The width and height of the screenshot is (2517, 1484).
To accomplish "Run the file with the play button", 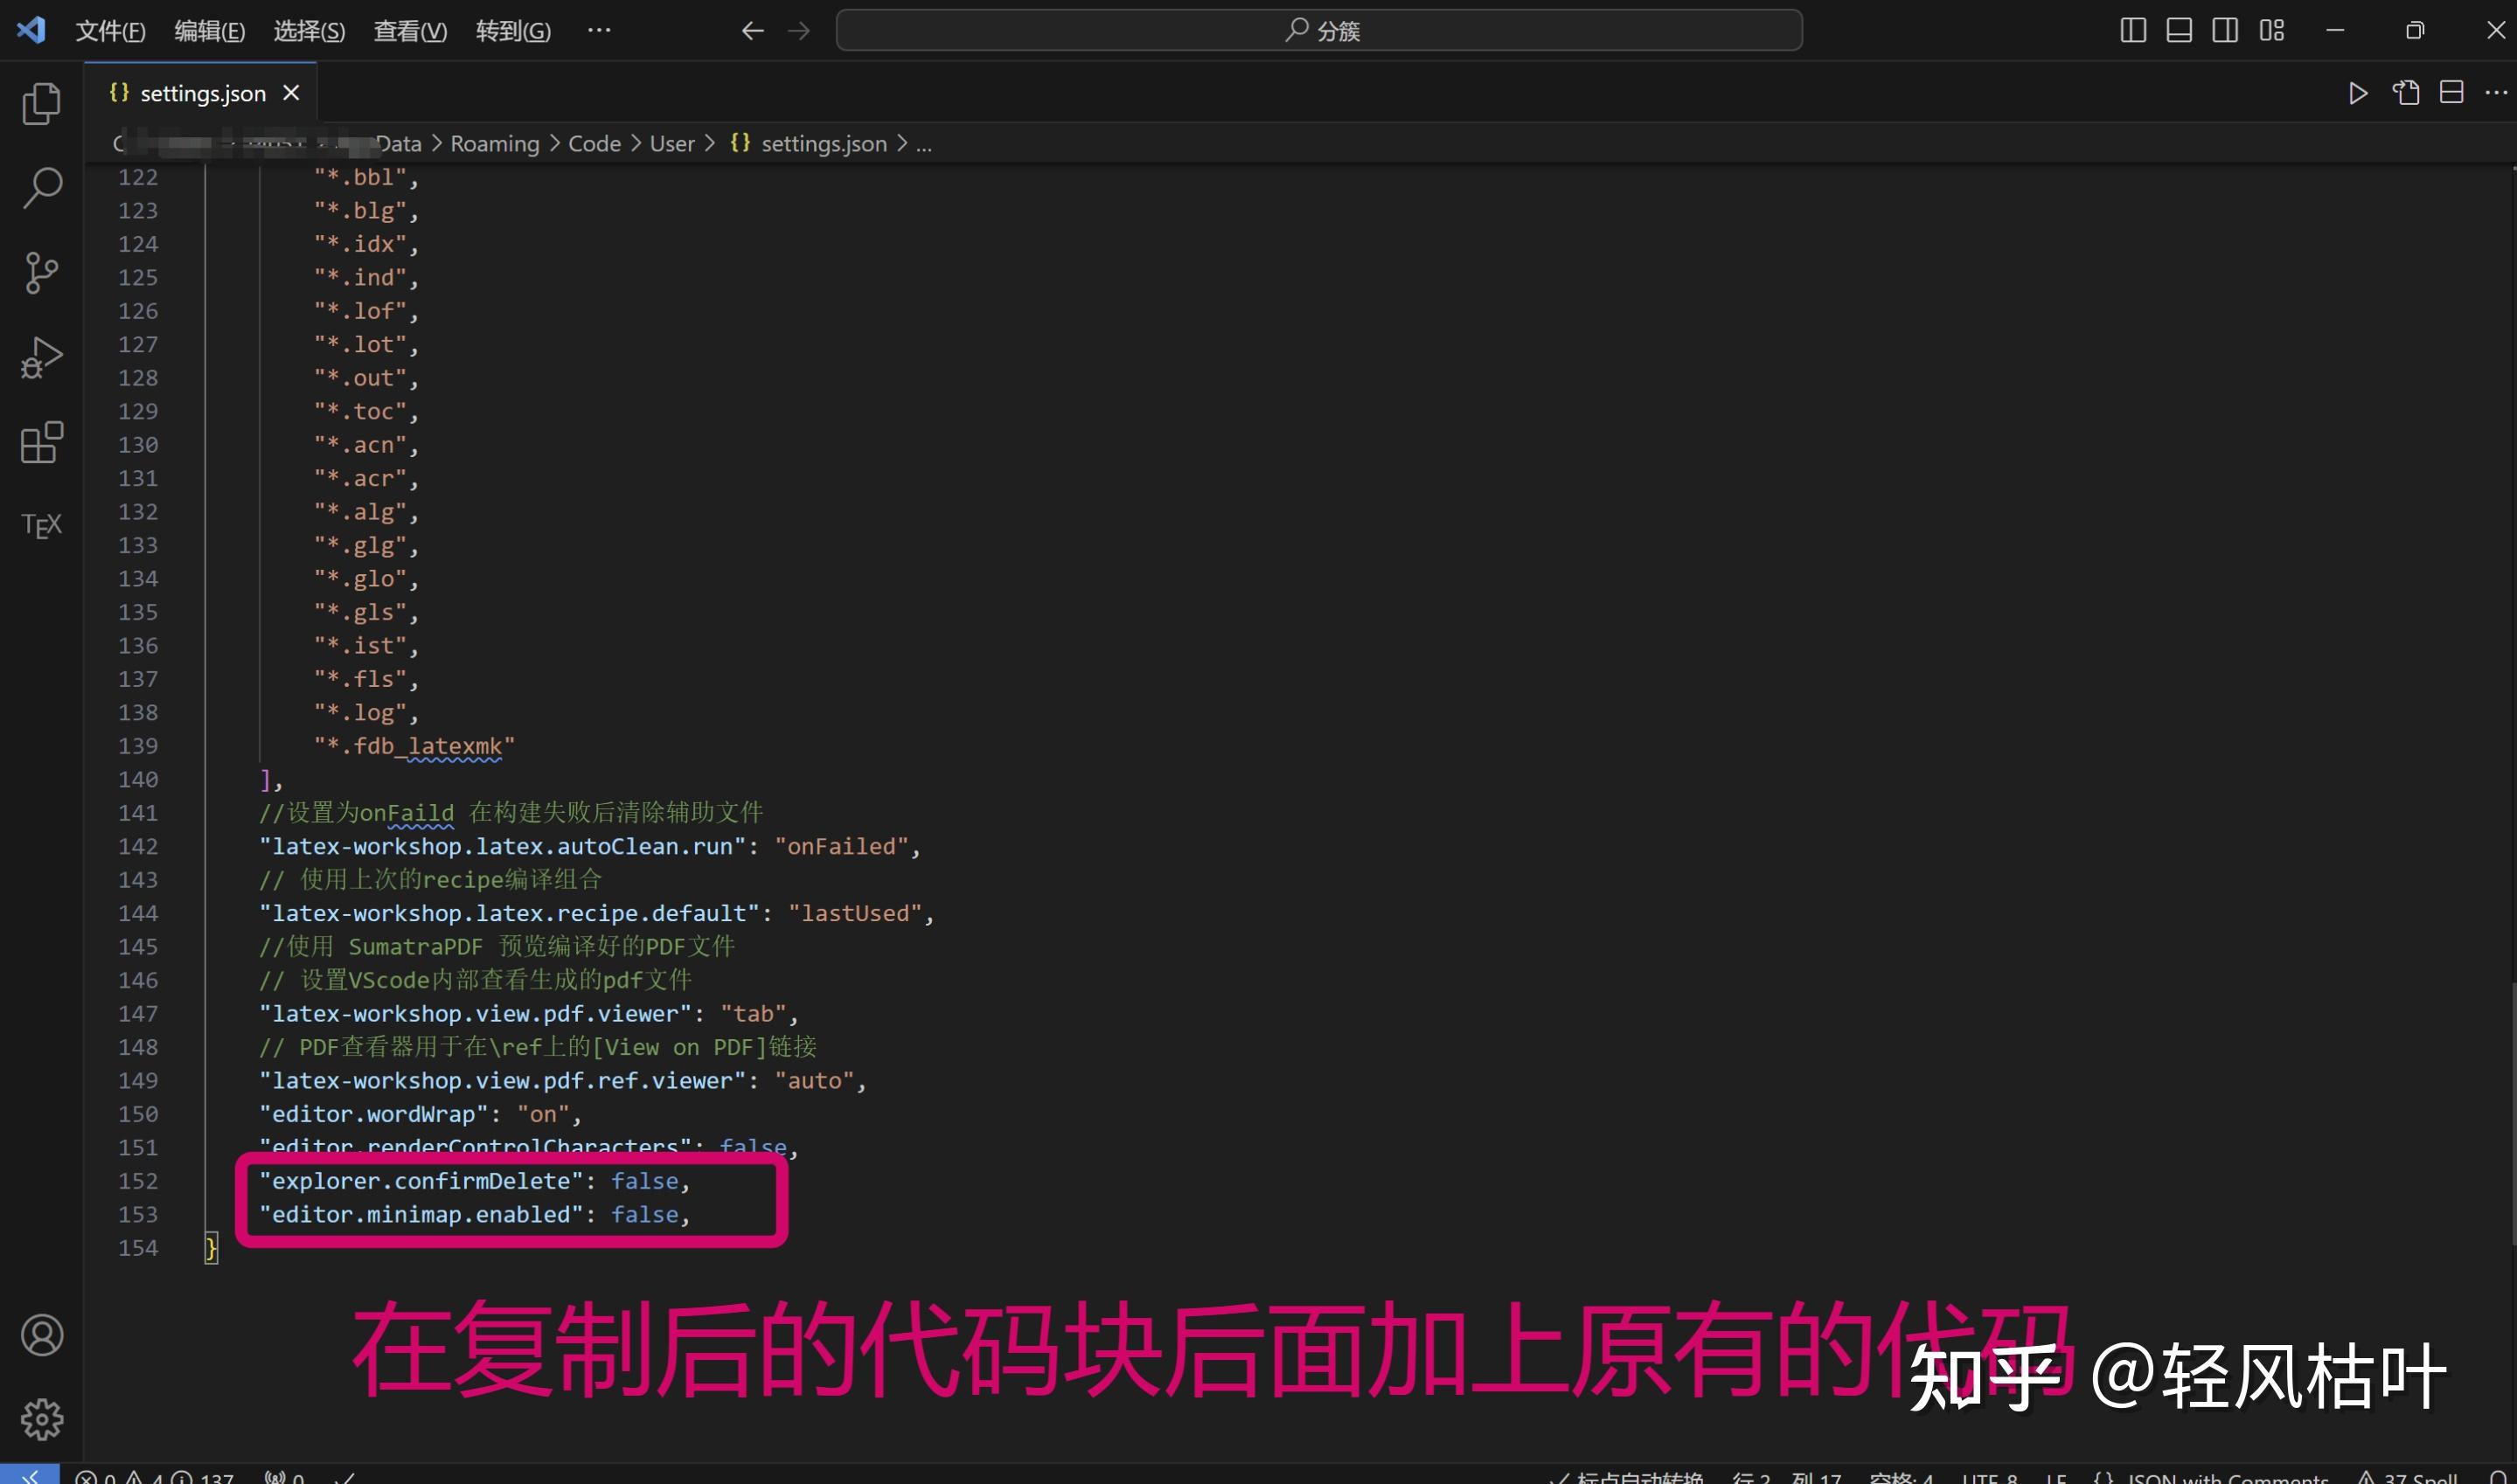I will (2357, 93).
